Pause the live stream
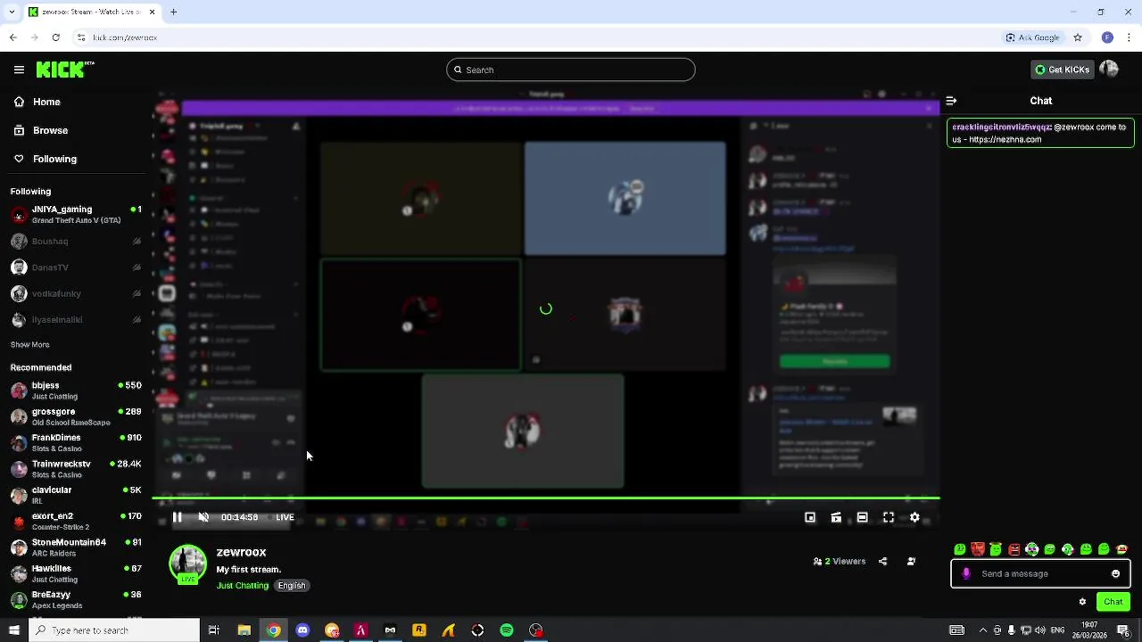Screen dimensions: 1142x642 (x=177, y=517)
